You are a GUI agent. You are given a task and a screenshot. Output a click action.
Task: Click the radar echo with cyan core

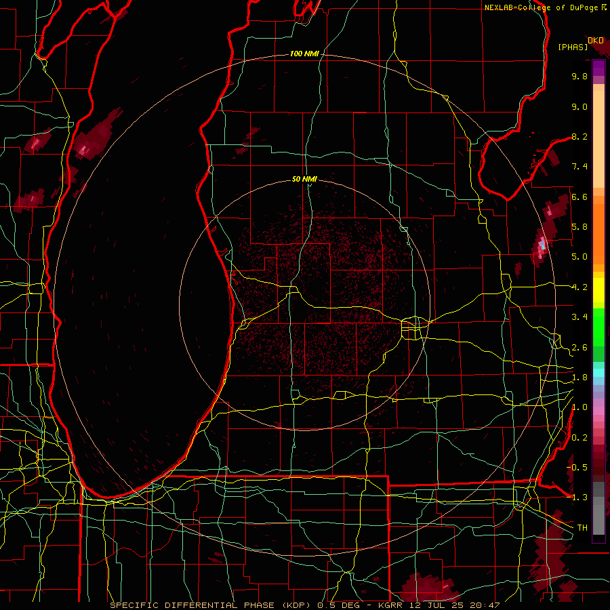(542, 246)
